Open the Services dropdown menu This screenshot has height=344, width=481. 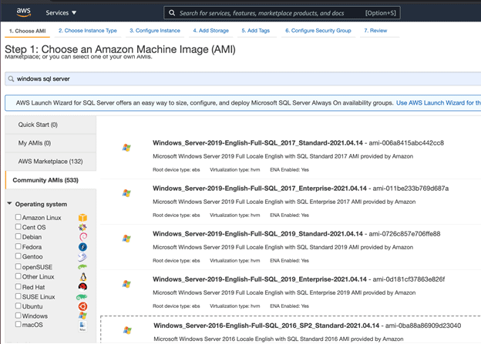click(x=61, y=13)
